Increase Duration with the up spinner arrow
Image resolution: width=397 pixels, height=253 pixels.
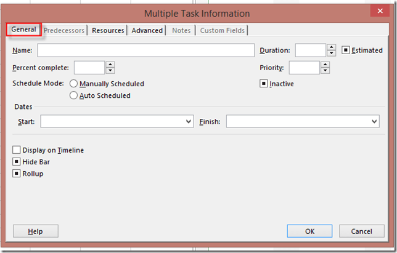click(x=331, y=47)
